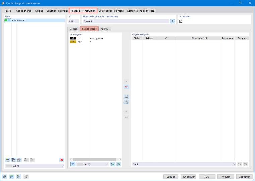Toggle the filter funnel under À assigner
Image resolution: width=255 pixels, height=181 pixels.
[73, 164]
